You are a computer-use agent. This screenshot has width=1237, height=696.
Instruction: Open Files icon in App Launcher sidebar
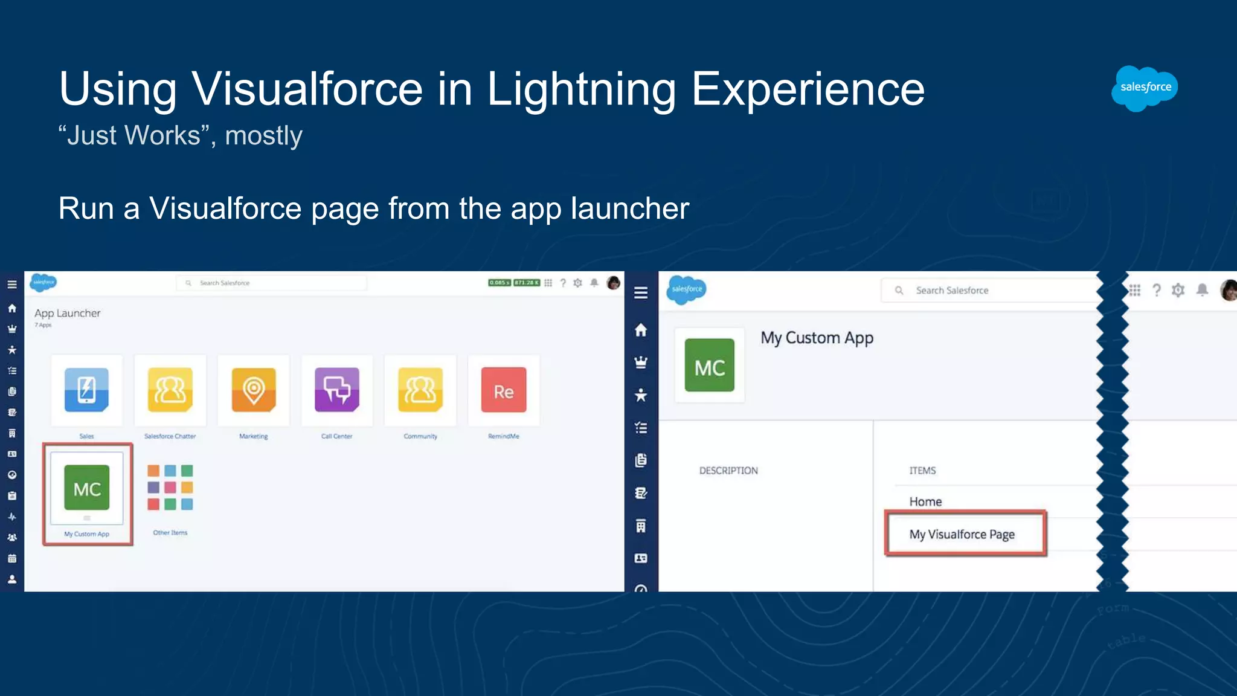click(12, 391)
